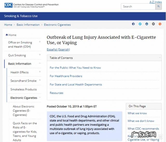Click Basic Information breadcrumb link
This screenshot has width=166, height=142.
[28, 25]
